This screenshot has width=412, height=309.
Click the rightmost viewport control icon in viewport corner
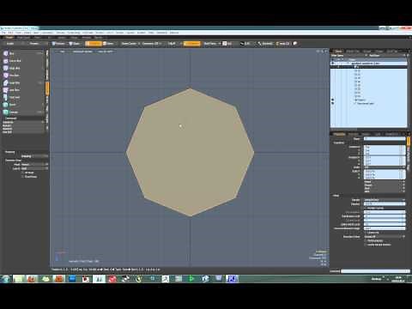326,51
